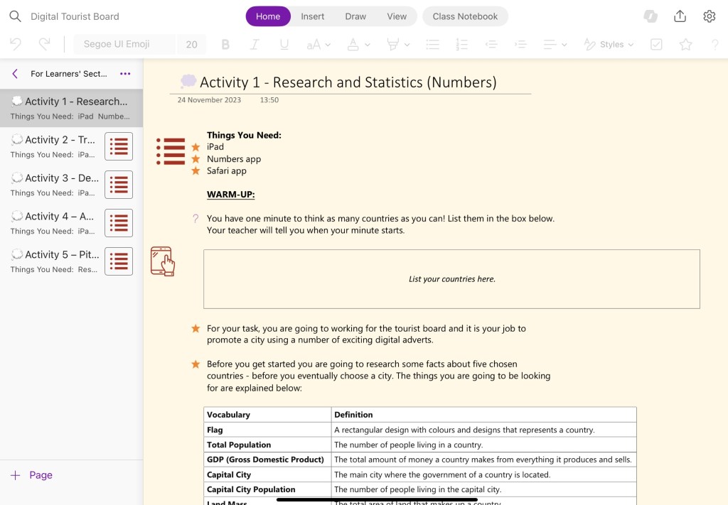
Task: Click the 'List your countries here' box
Action: 451,279
